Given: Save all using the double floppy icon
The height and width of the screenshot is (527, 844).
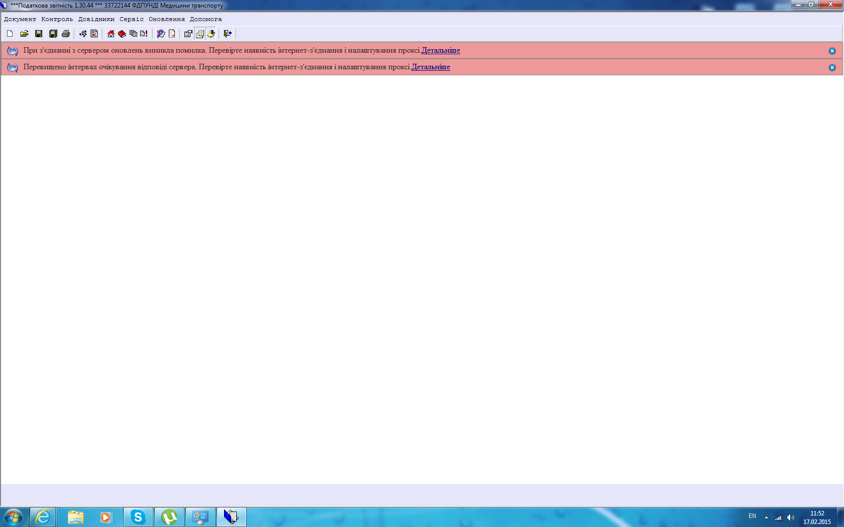Looking at the screenshot, I should point(53,34).
